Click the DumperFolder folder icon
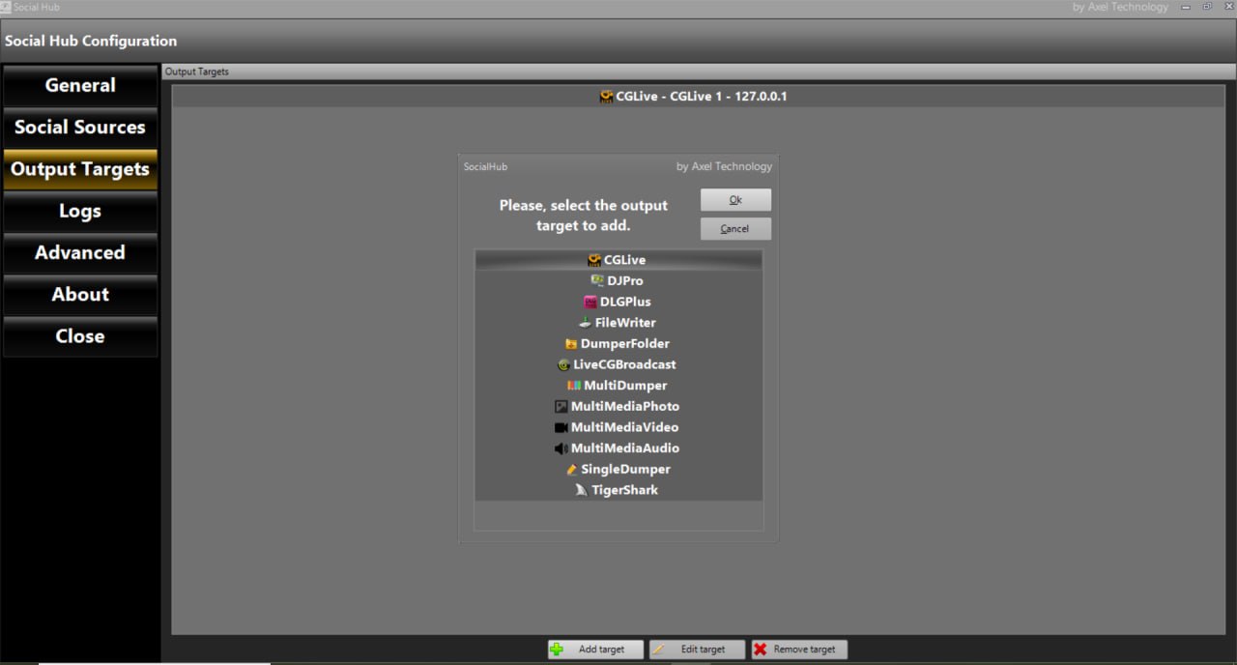This screenshot has height=665, width=1237. click(x=571, y=343)
